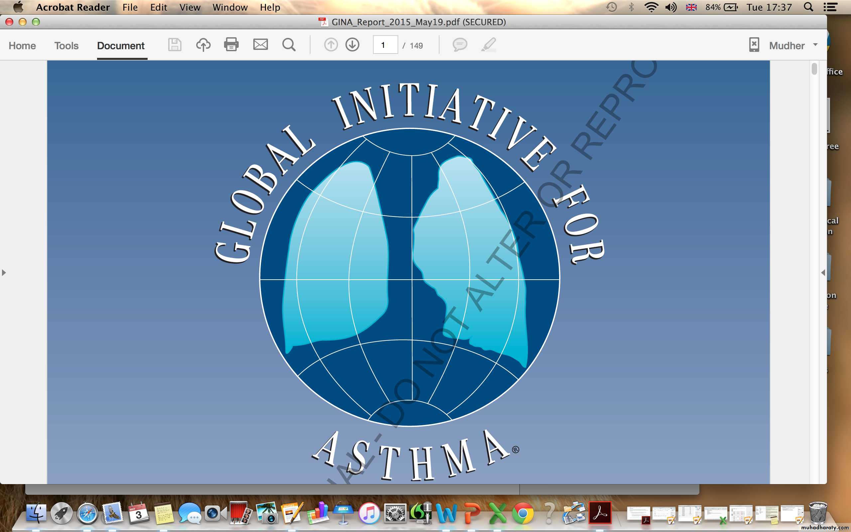
Task: Open the View menu
Action: click(x=189, y=7)
